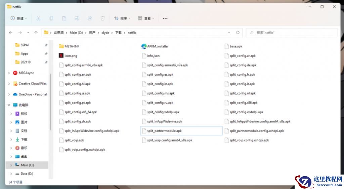The height and width of the screenshot is (189, 344).
Task: Click the Copy icon in toolbar
Action: point(51,18)
